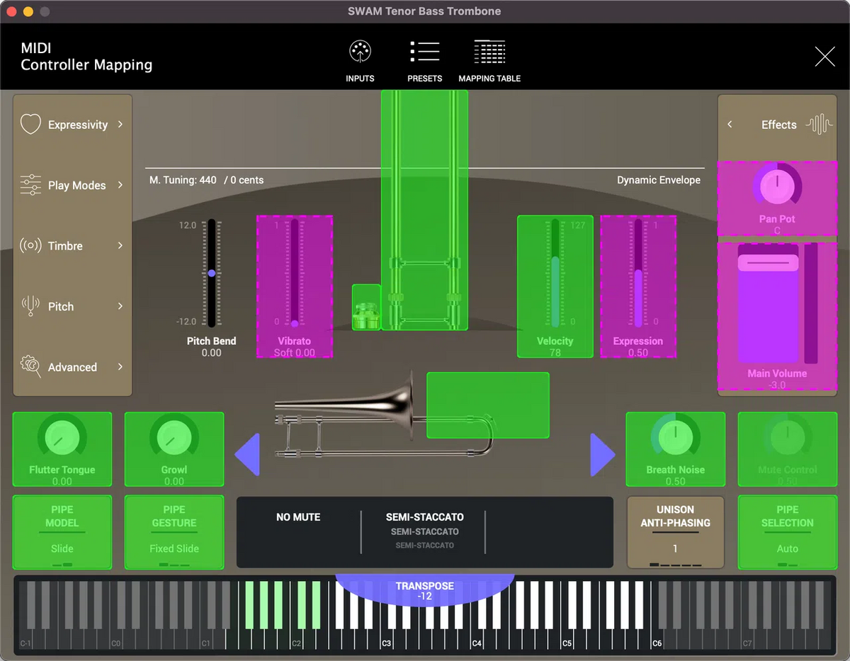Select NO MUTE in the mute bar

click(x=298, y=517)
